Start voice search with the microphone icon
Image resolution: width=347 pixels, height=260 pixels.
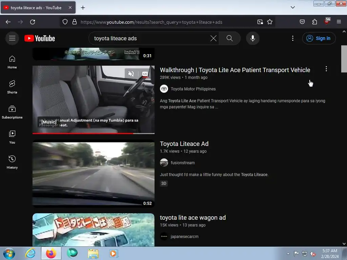click(253, 38)
